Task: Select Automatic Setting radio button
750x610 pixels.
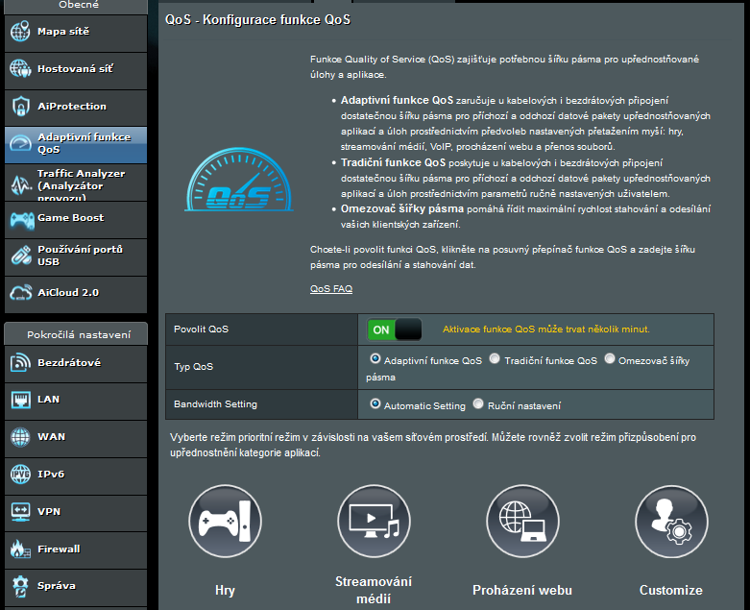Action: 375,404
